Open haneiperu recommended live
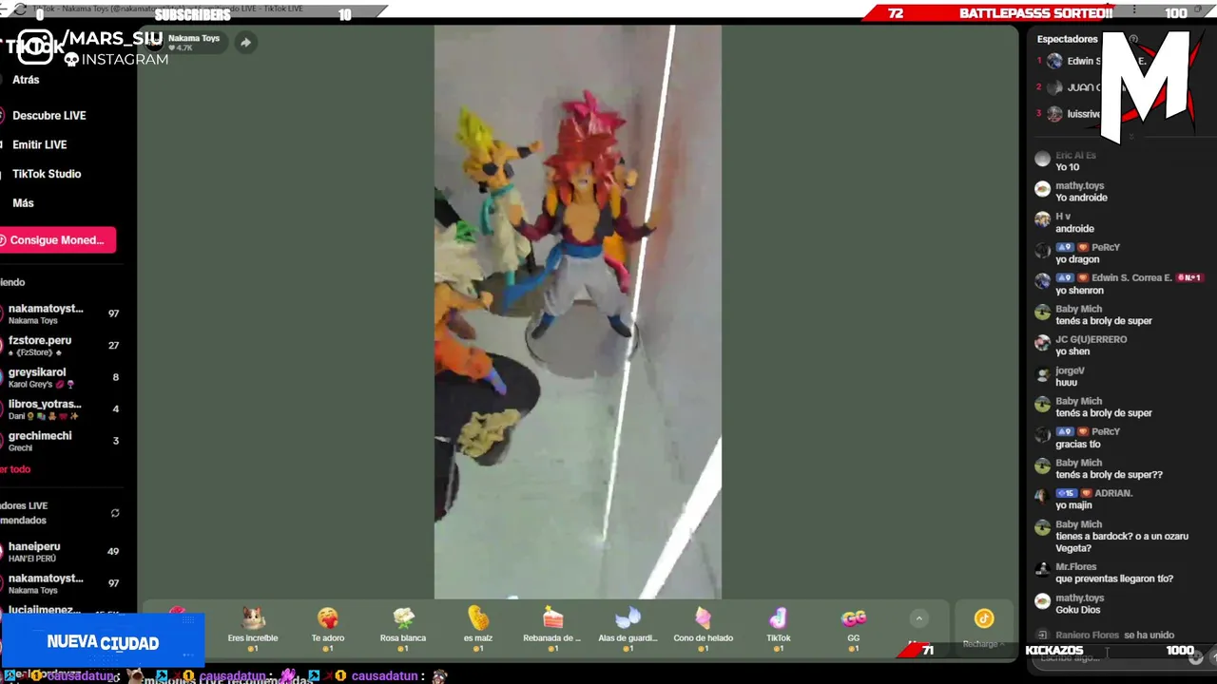The image size is (1217, 684). point(61,551)
